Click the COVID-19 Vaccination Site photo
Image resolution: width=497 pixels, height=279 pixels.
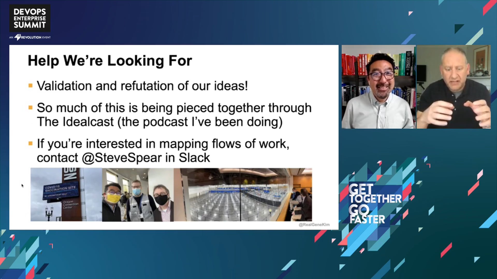[66, 195]
